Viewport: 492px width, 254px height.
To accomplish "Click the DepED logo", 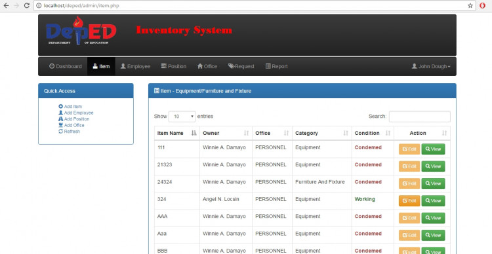I will click(x=81, y=31).
